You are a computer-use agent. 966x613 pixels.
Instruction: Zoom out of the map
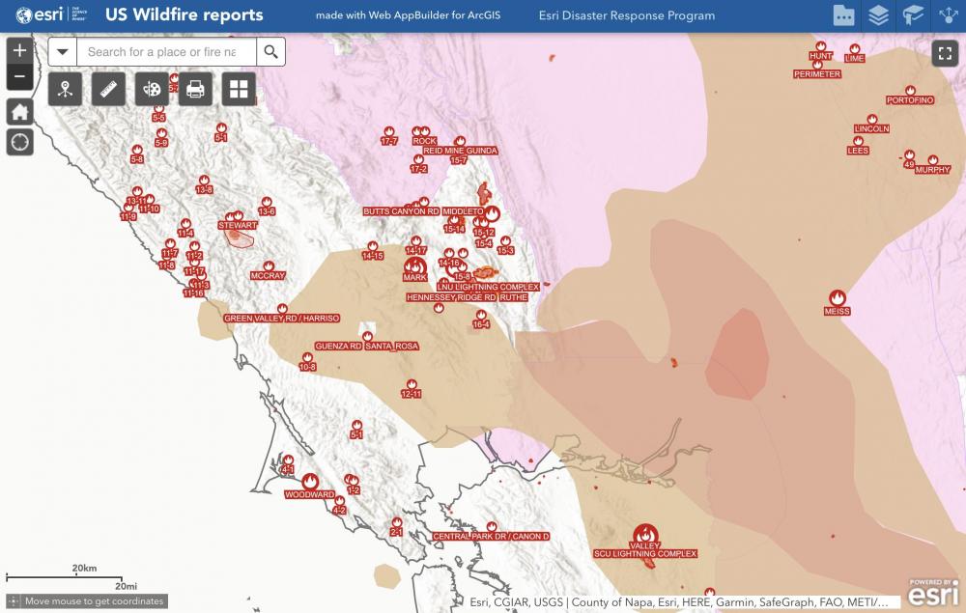(19, 76)
